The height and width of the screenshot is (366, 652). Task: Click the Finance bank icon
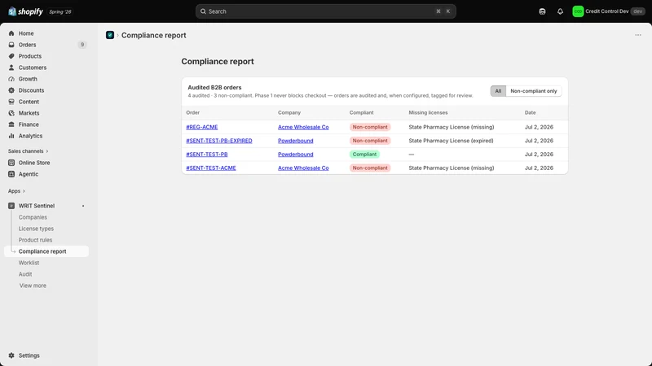point(11,124)
